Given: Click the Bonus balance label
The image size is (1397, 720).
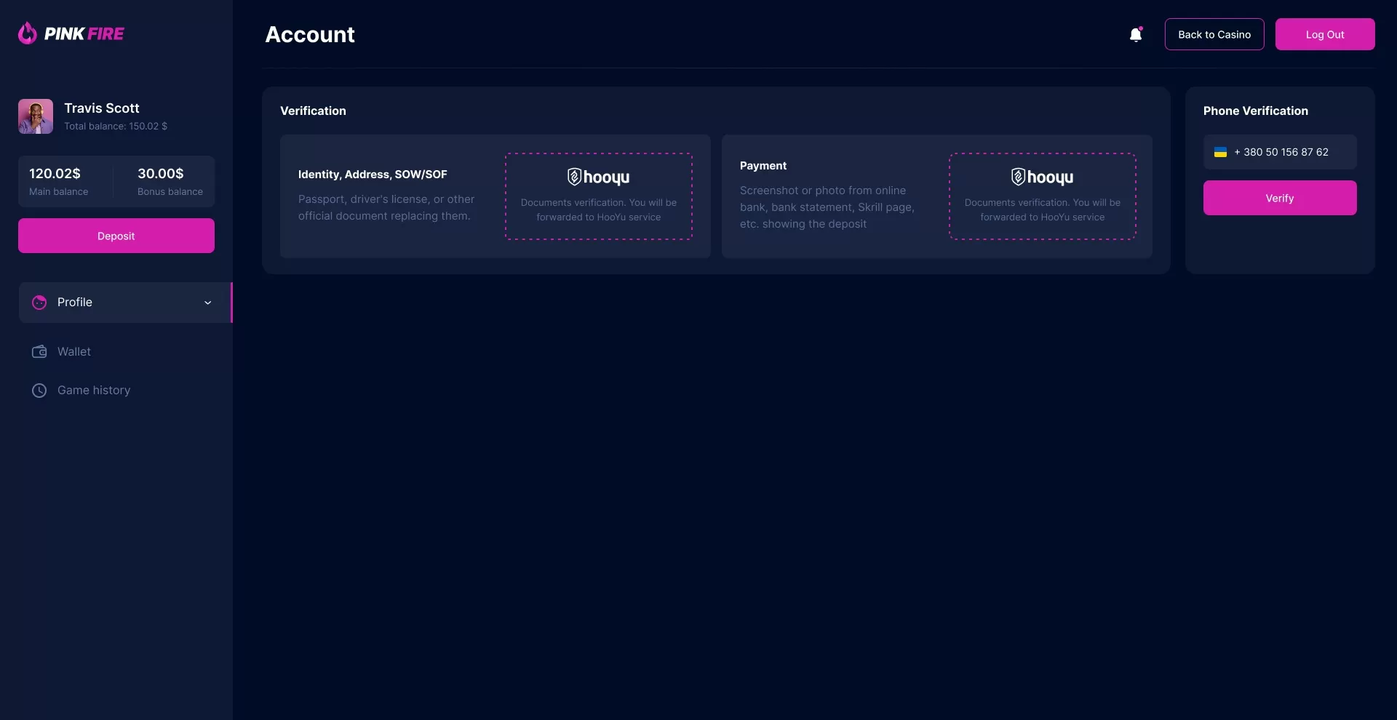Looking at the screenshot, I should coord(170,191).
